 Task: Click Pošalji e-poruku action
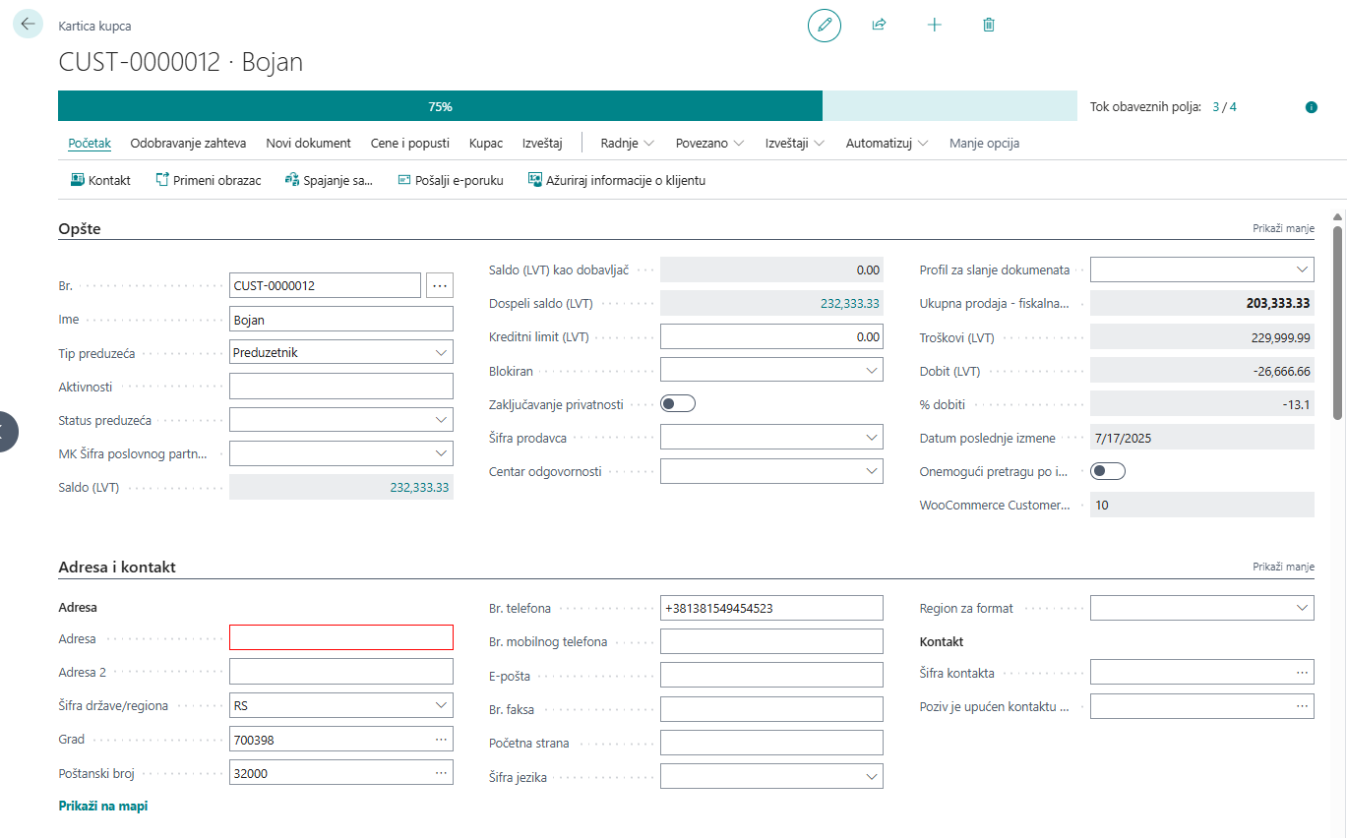[x=451, y=180]
